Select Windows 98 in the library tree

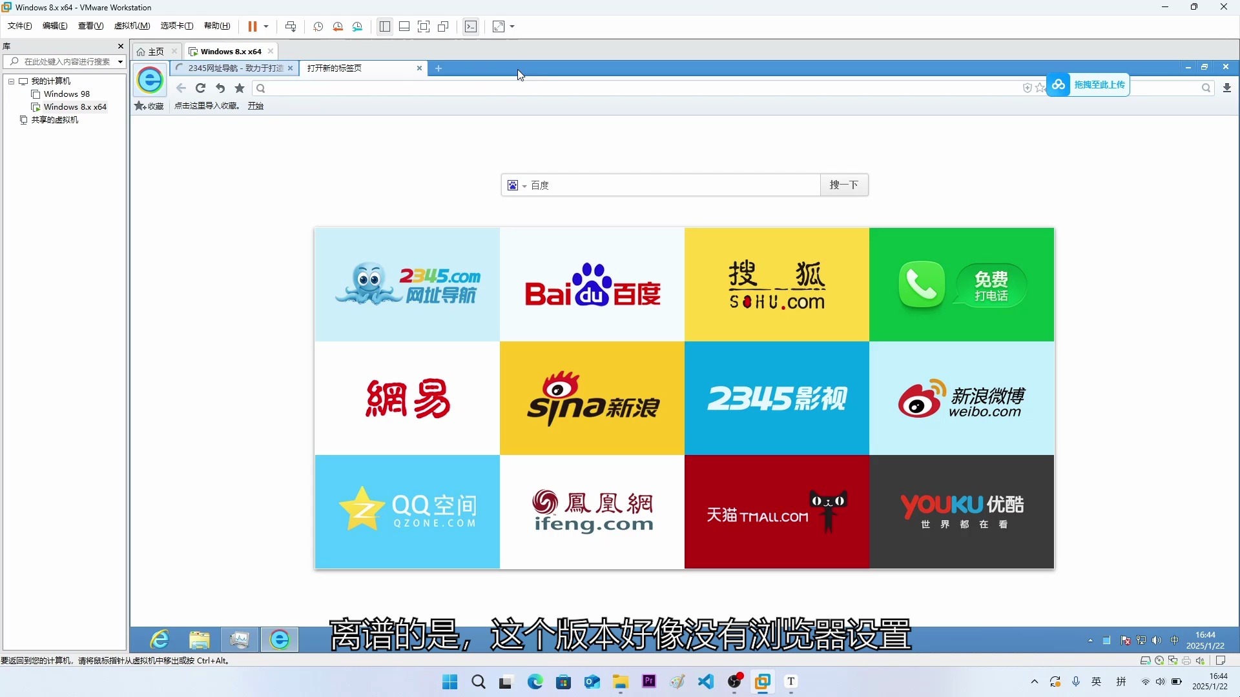click(x=67, y=94)
